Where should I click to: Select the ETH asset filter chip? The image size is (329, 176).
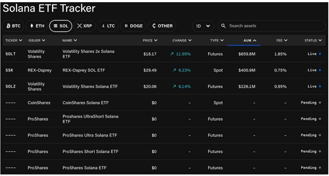click(x=37, y=26)
